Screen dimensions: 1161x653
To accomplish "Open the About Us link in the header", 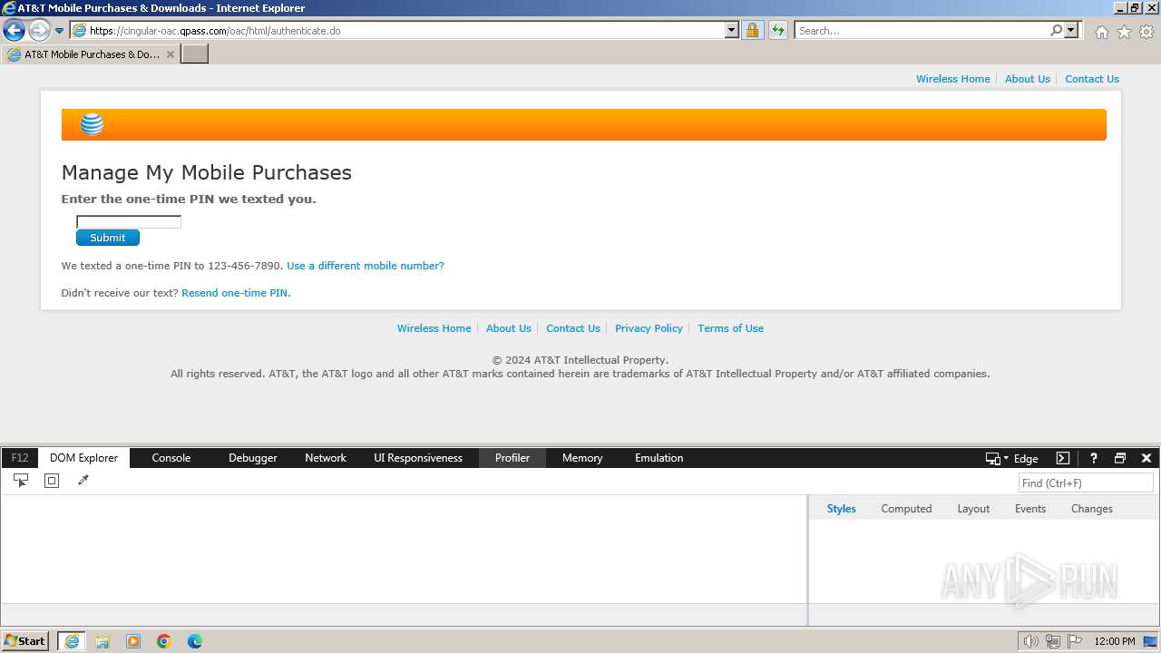I will [x=1027, y=79].
